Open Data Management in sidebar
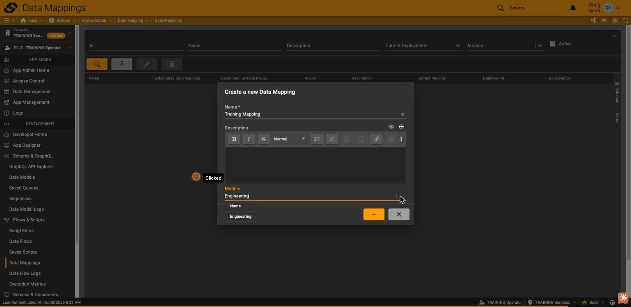Image resolution: width=631 pixels, height=307 pixels. (x=32, y=92)
